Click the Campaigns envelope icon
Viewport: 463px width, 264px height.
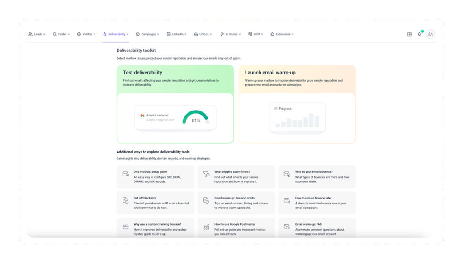coord(137,34)
